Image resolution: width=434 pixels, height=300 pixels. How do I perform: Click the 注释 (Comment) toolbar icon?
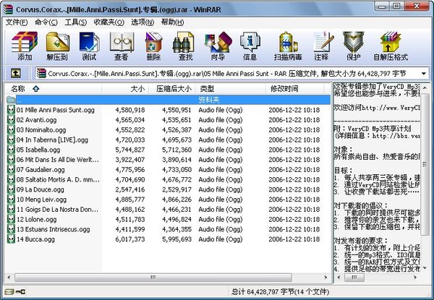323,42
